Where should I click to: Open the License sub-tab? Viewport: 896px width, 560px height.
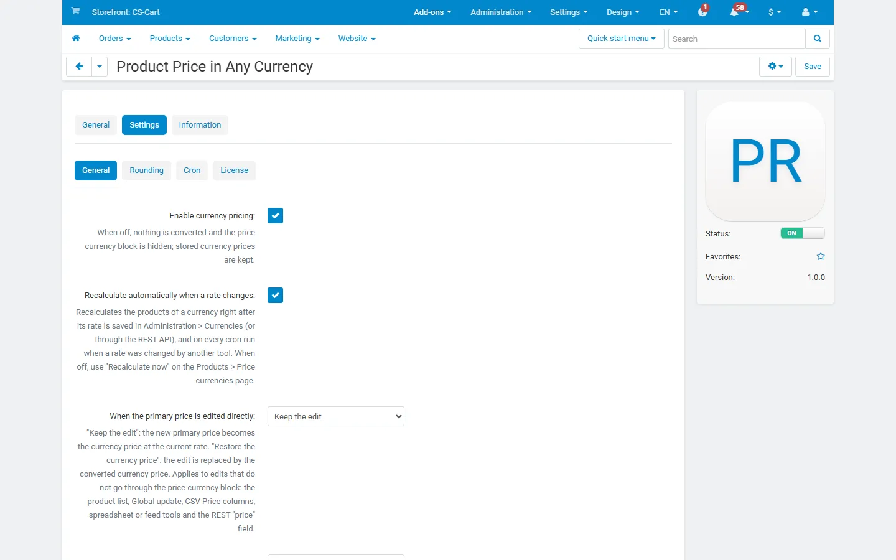(x=234, y=170)
